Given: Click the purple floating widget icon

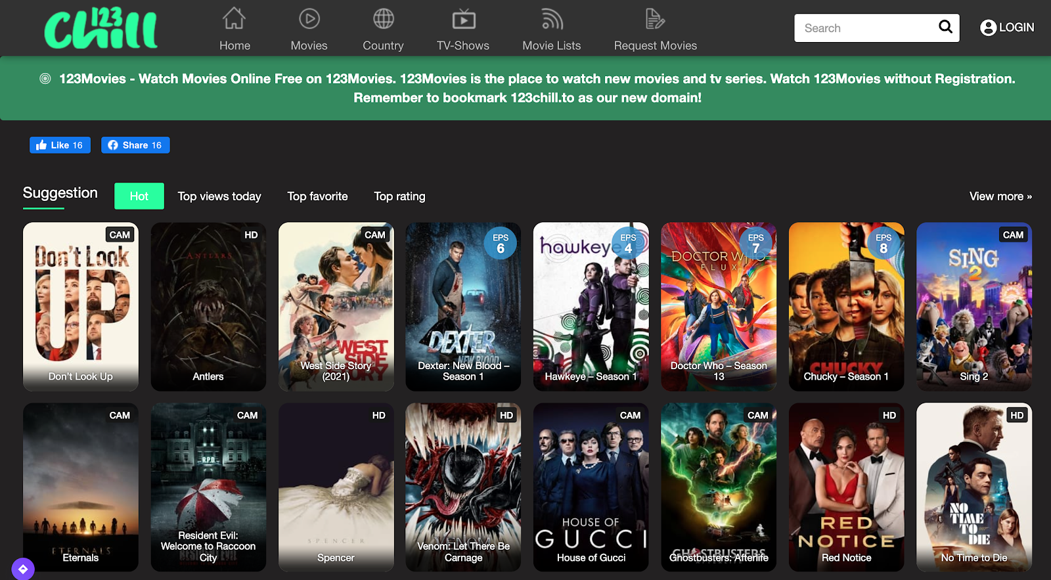Looking at the screenshot, I should 23,569.
